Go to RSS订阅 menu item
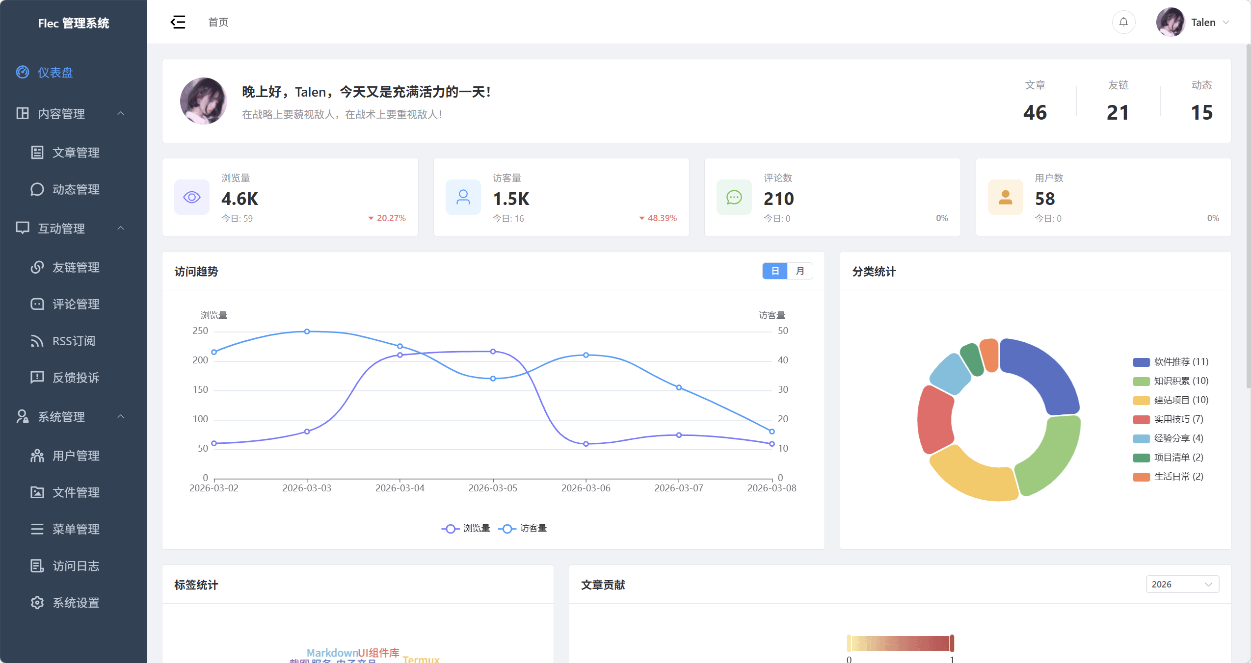Image resolution: width=1251 pixels, height=663 pixels. (x=74, y=340)
